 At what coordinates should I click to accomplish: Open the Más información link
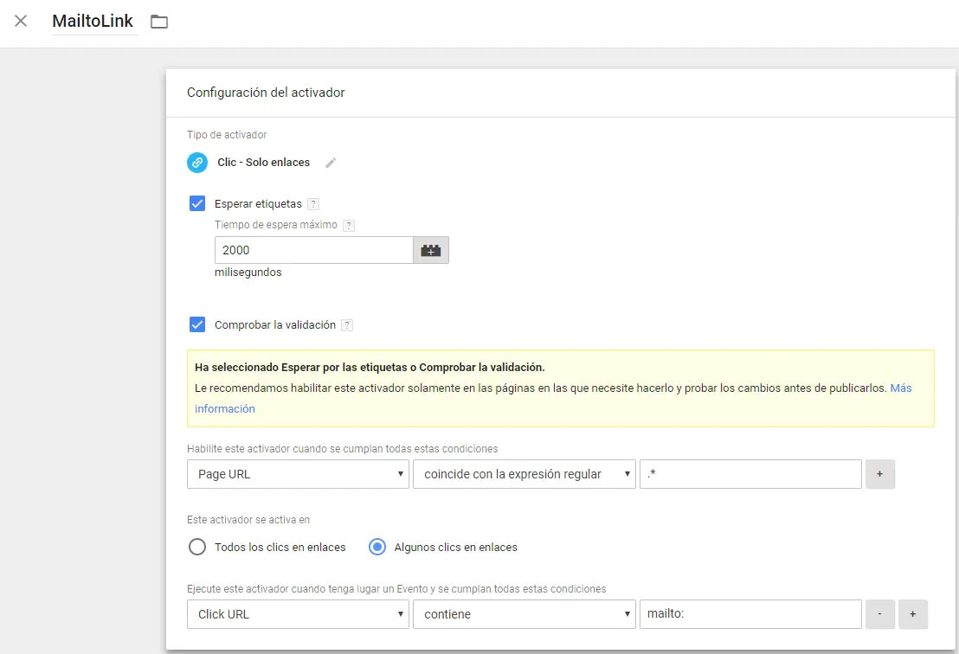coord(900,388)
